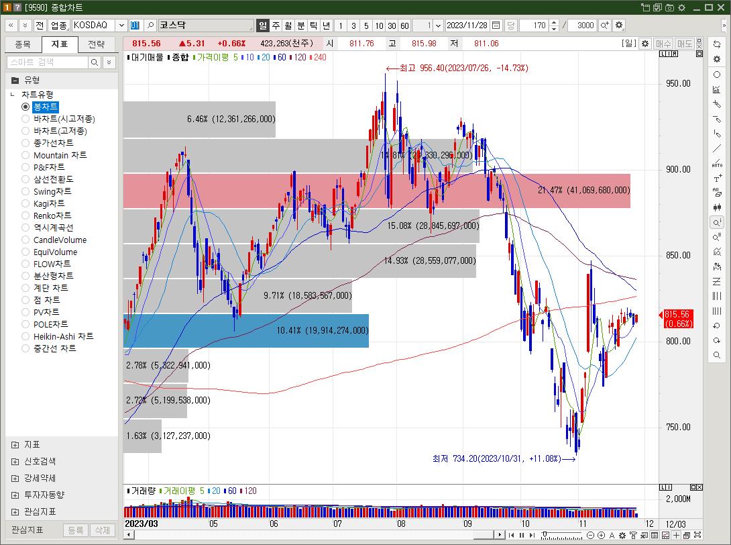Click the candlestick pattern tool icon

click(x=716, y=207)
